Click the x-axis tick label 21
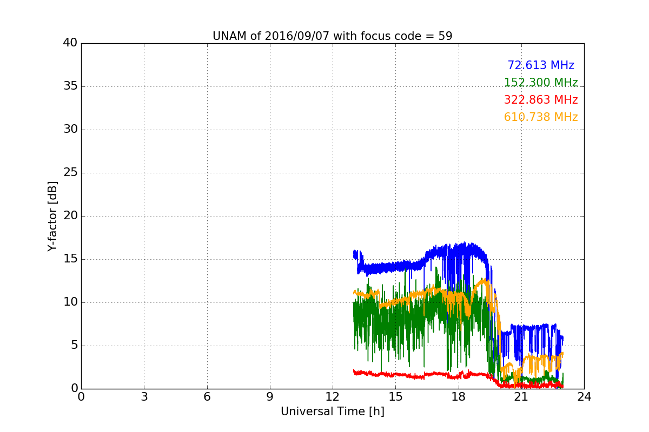Screen dimensions: 649x432 [x=521, y=397]
